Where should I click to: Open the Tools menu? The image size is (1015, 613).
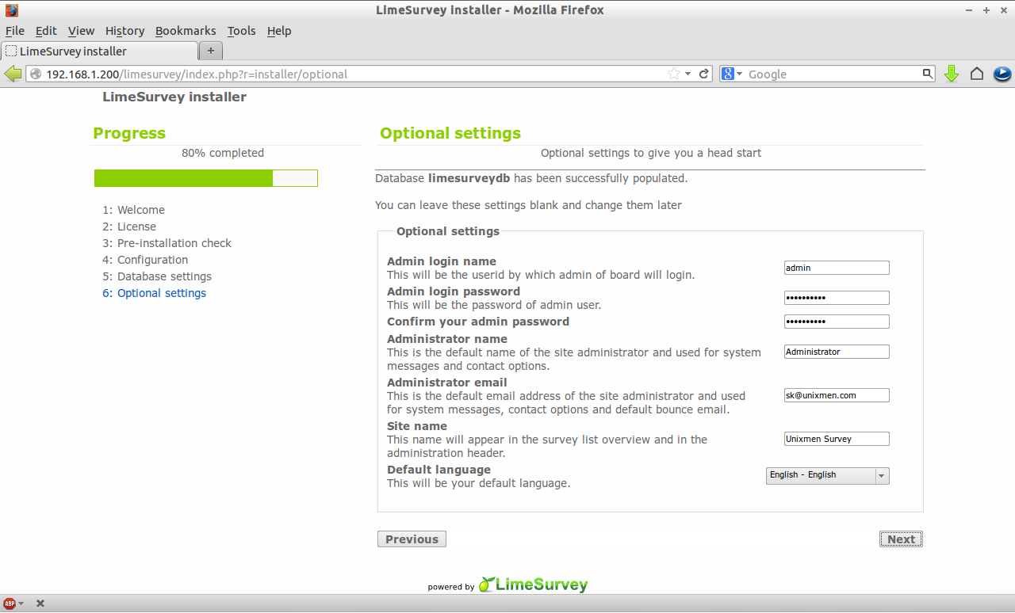coord(241,31)
